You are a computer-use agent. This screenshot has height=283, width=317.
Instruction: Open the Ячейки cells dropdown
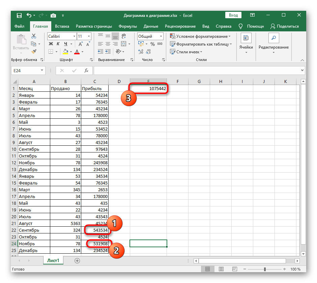(x=246, y=44)
